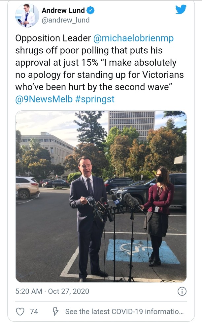Open the @michaelobrienmp mention
This screenshot has height=331, width=202.
coord(133,38)
